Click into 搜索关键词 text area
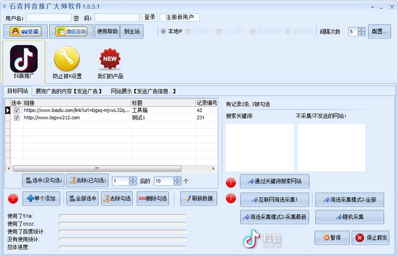The width and height of the screenshot is (398, 256). pos(259,148)
